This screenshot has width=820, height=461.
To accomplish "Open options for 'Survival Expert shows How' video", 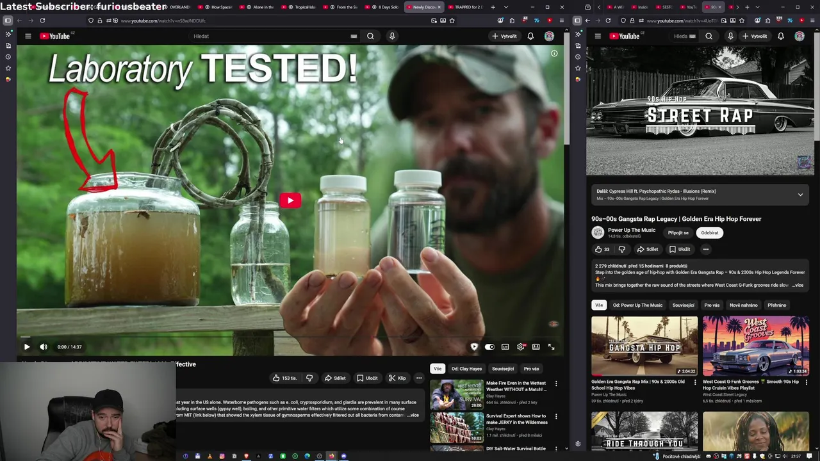I will tap(556, 416).
